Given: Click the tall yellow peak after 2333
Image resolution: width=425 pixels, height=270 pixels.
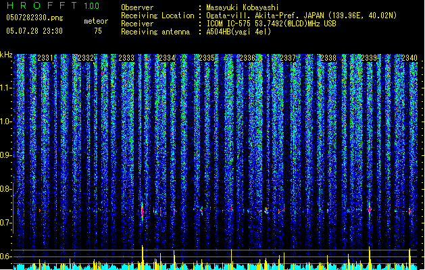Looking at the screenshot, I should coord(143,257).
